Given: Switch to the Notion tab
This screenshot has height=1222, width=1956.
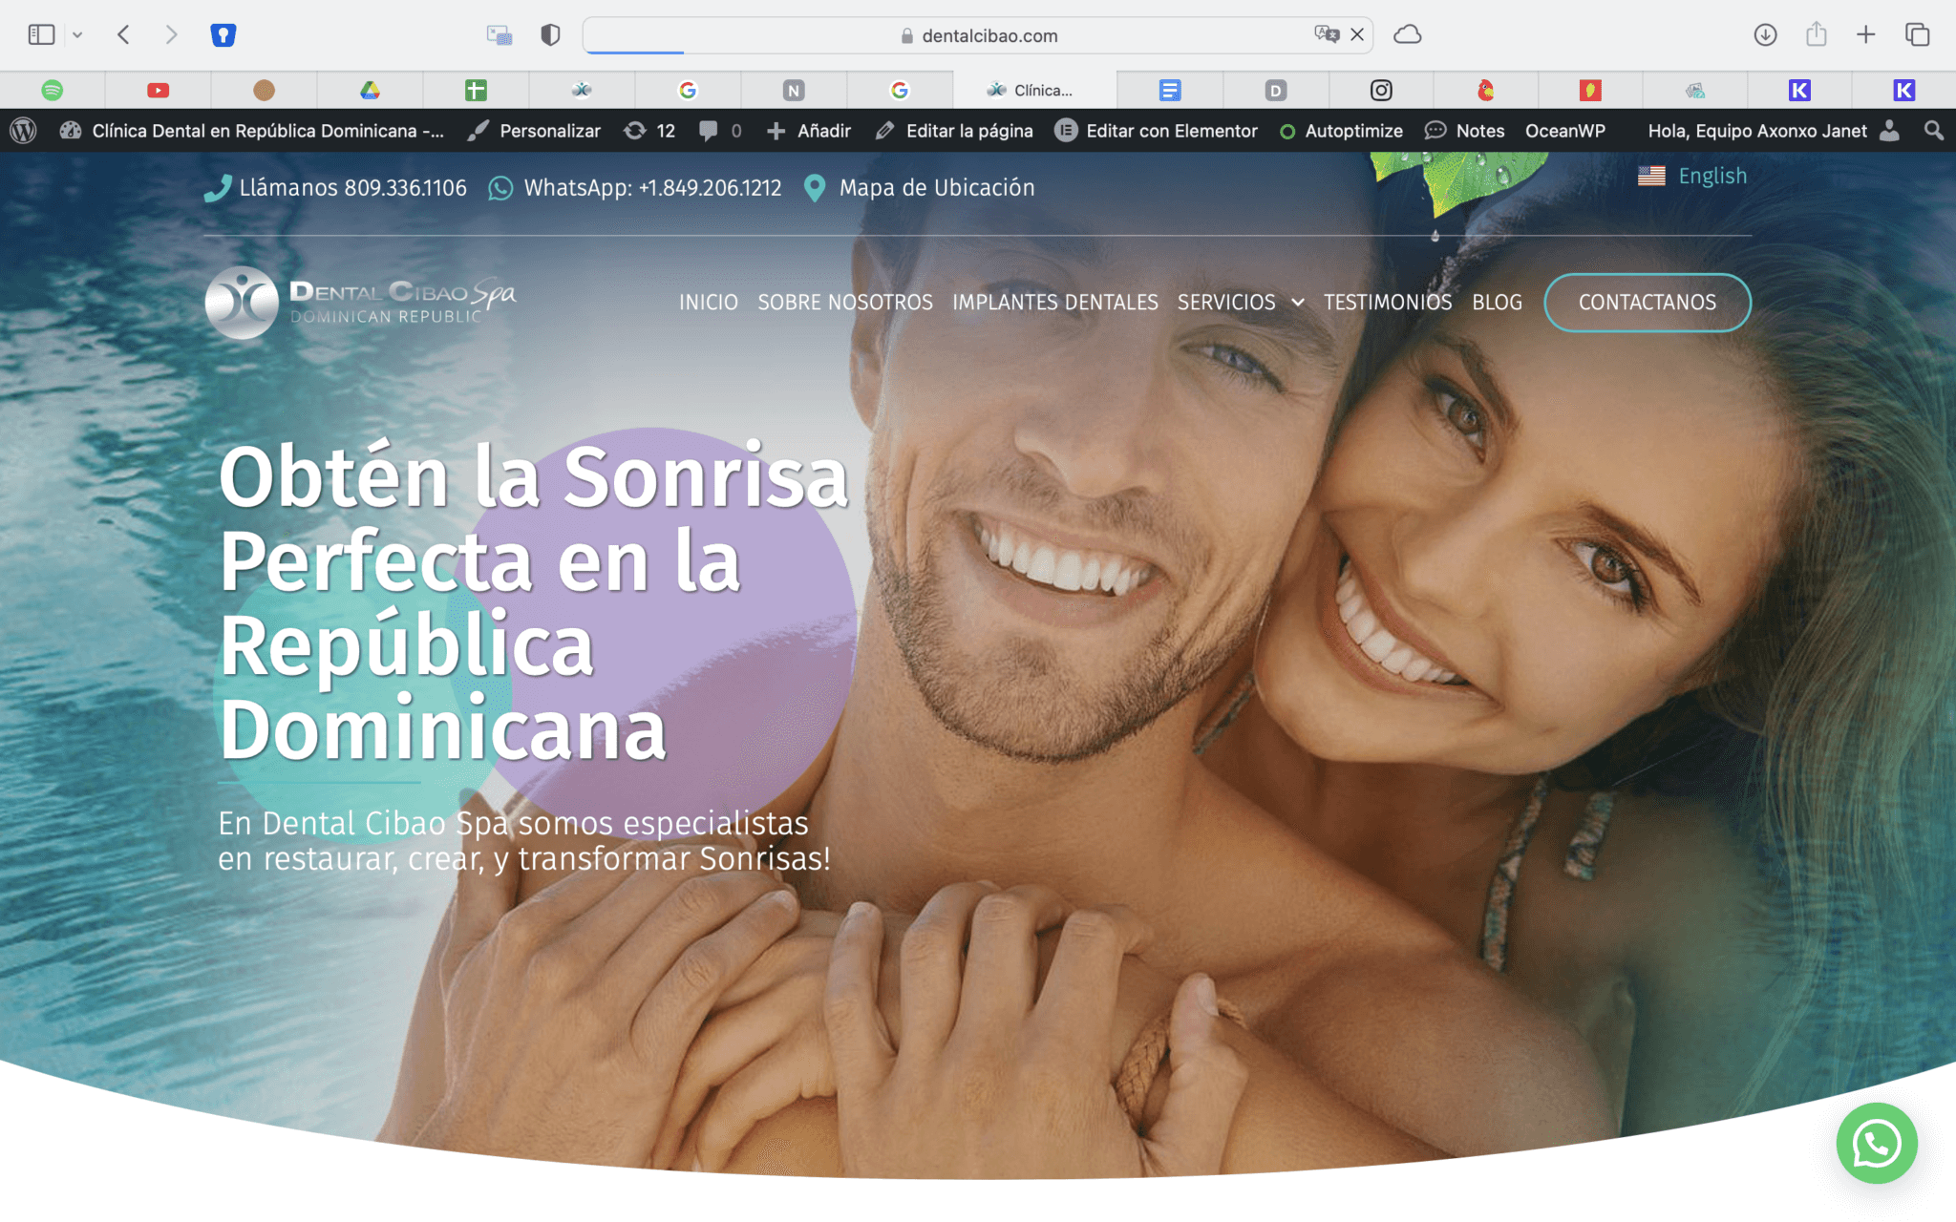Looking at the screenshot, I should (x=794, y=90).
